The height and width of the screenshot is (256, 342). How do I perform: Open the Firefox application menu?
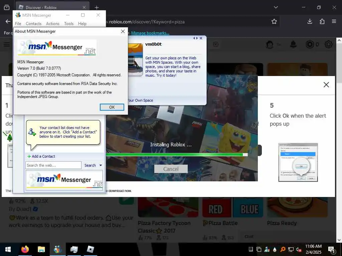[x=334, y=21]
